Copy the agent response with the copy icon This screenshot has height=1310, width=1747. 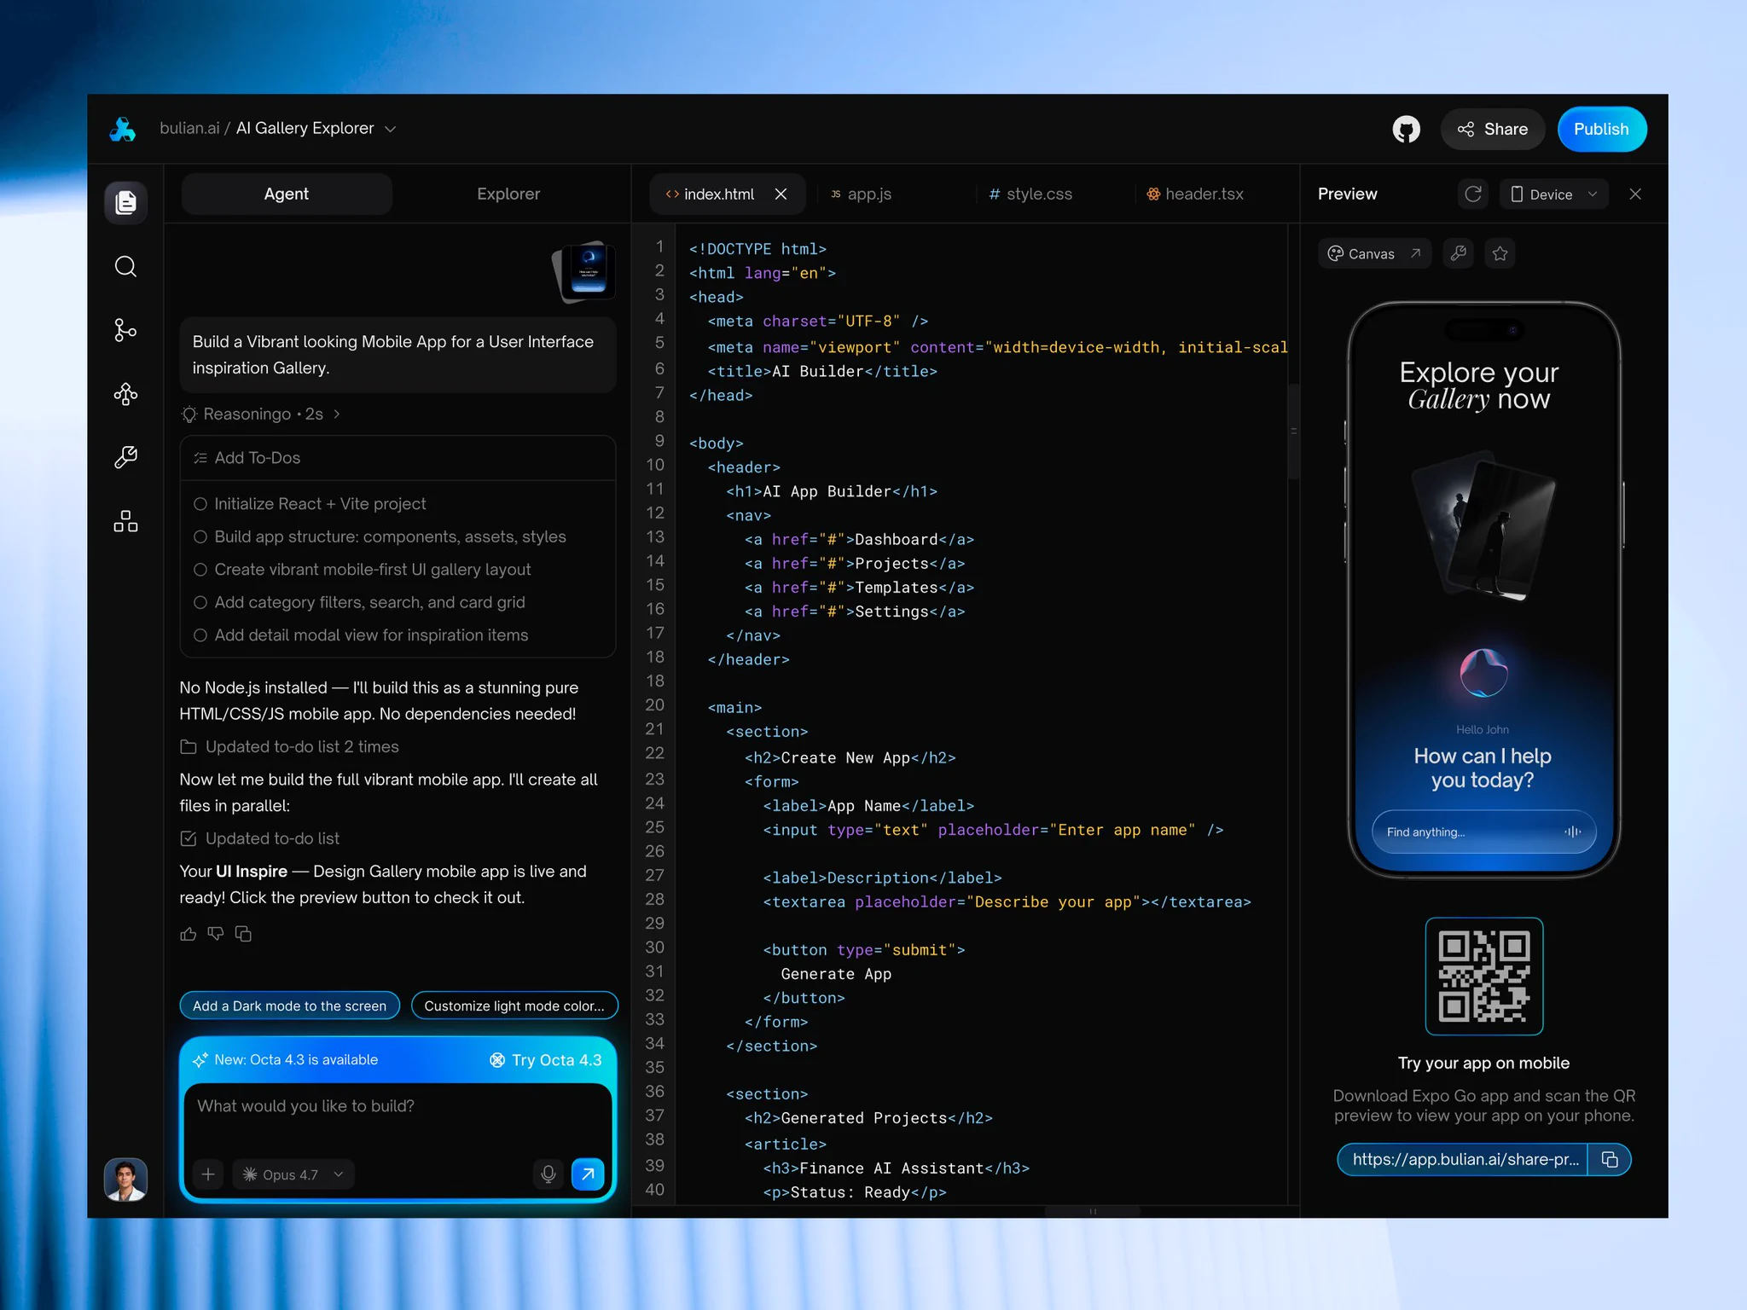tap(243, 934)
